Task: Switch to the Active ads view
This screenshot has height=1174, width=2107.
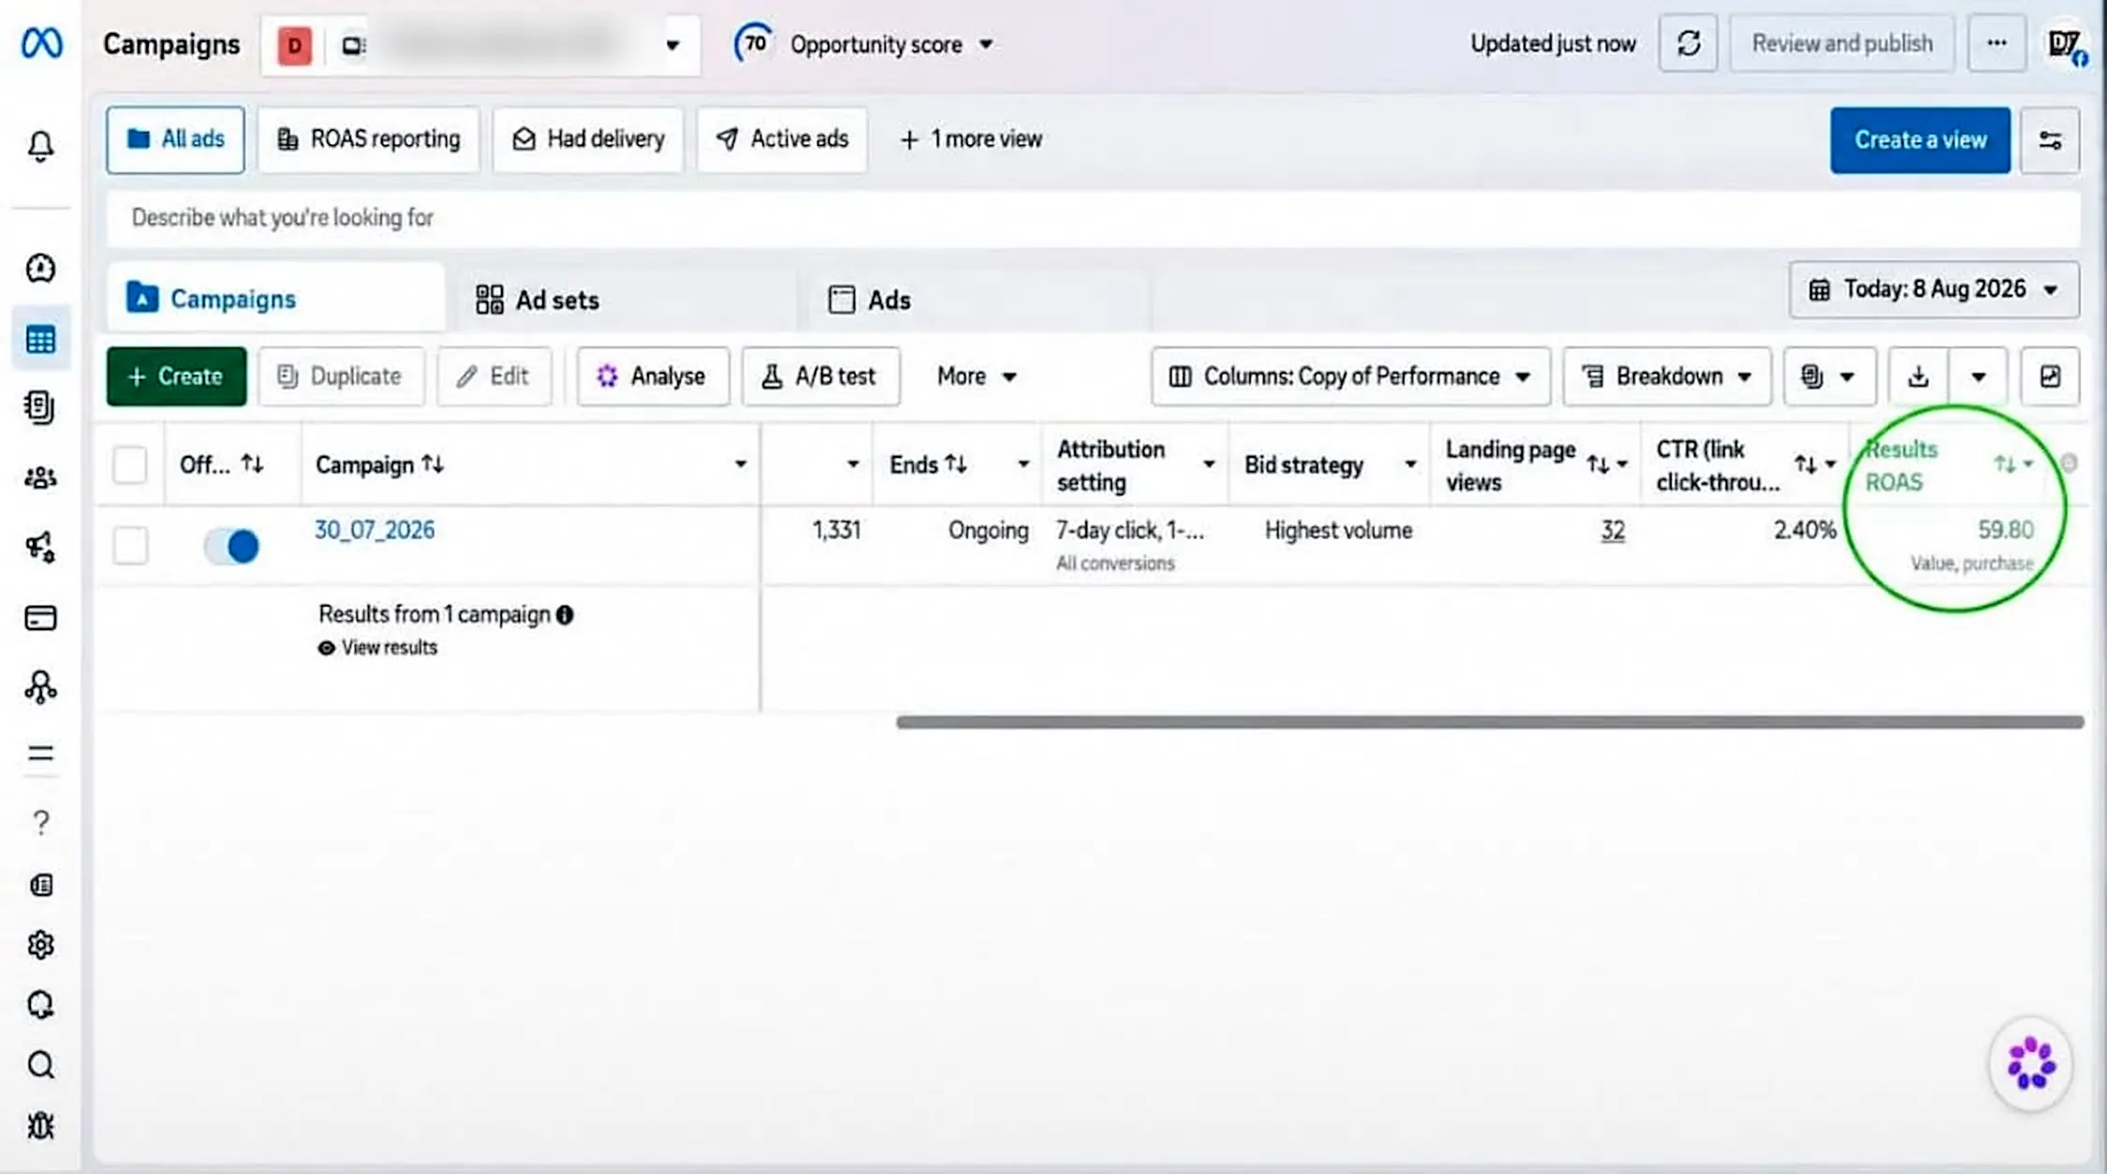Action: click(782, 139)
